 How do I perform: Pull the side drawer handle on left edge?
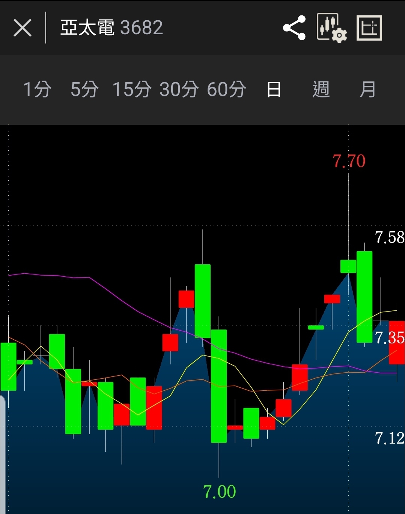tap(2, 450)
